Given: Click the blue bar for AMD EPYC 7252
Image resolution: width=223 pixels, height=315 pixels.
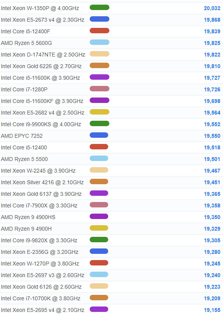Looking at the screenshot, I should click(x=99, y=135).
